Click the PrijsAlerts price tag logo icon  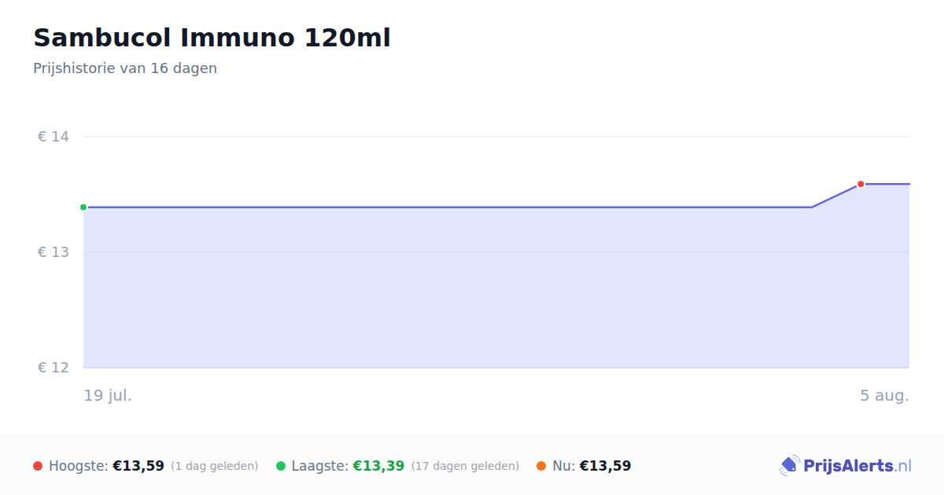pyautogui.click(x=789, y=466)
